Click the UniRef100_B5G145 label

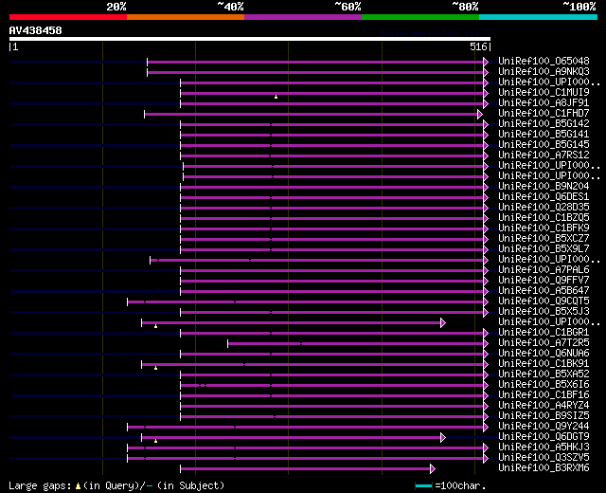(544, 145)
